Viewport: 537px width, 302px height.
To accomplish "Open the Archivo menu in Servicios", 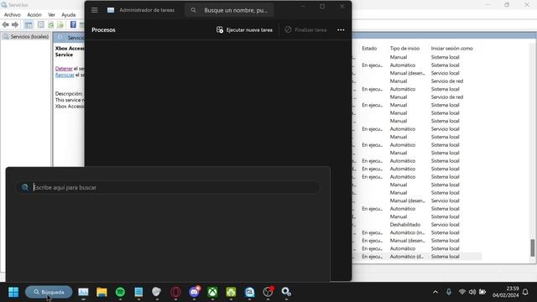I will point(13,15).
